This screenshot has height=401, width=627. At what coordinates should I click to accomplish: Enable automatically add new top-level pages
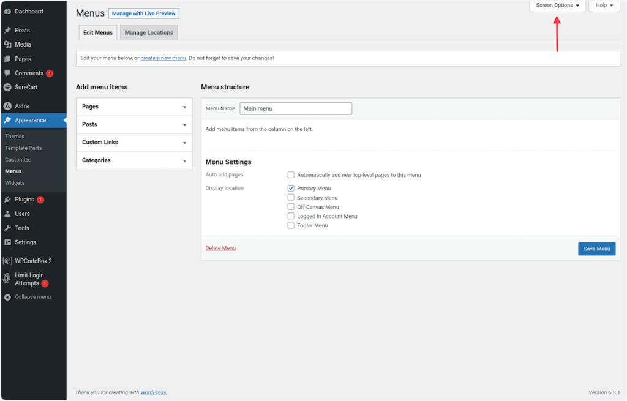(291, 175)
